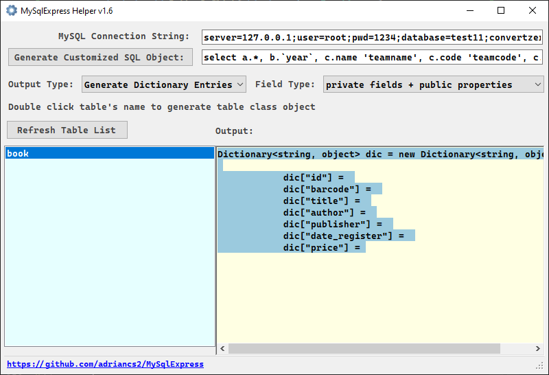Click the dic["price"] line in output

321,247
